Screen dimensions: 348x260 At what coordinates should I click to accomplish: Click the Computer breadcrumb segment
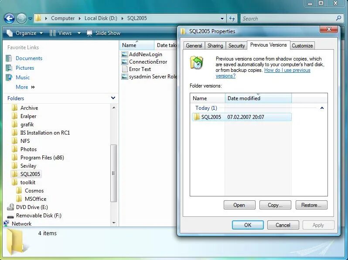click(x=63, y=18)
